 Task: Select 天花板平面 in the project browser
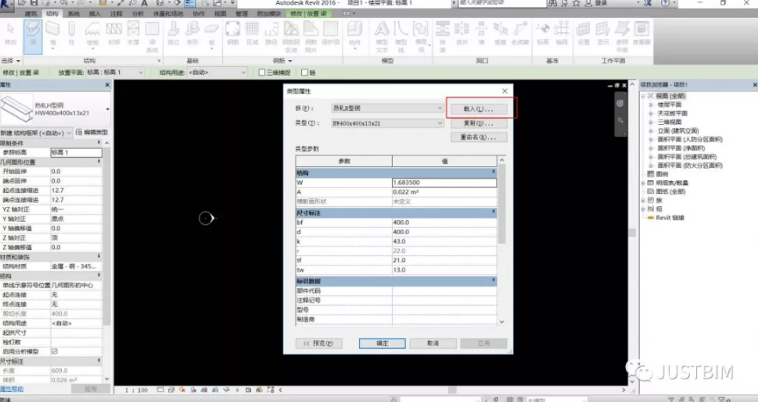pos(672,113)
